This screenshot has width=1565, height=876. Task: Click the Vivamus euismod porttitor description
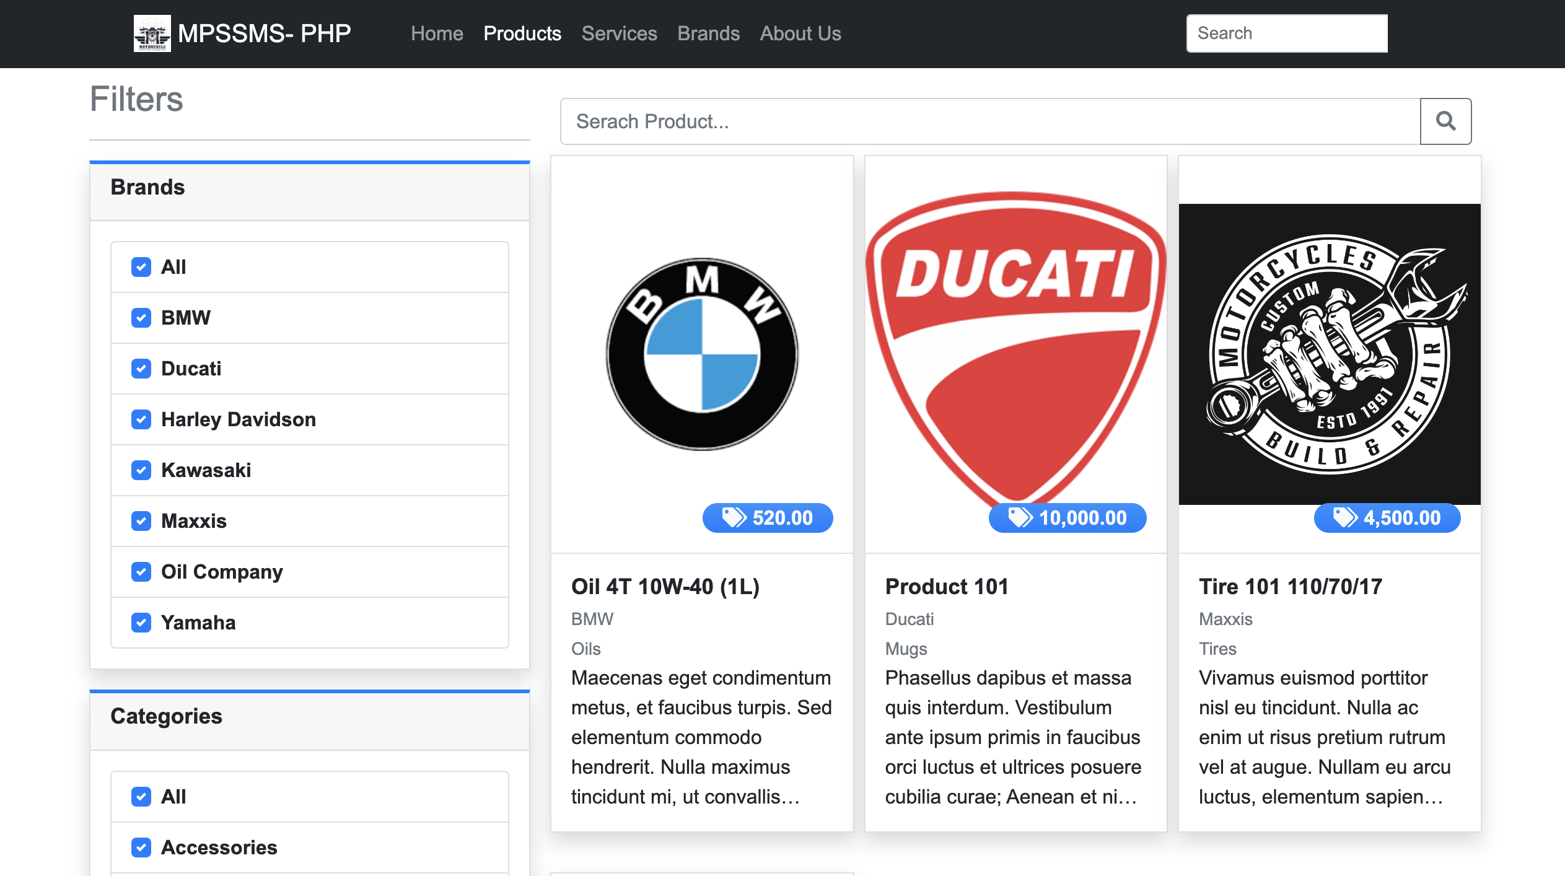coord(1325,737)
